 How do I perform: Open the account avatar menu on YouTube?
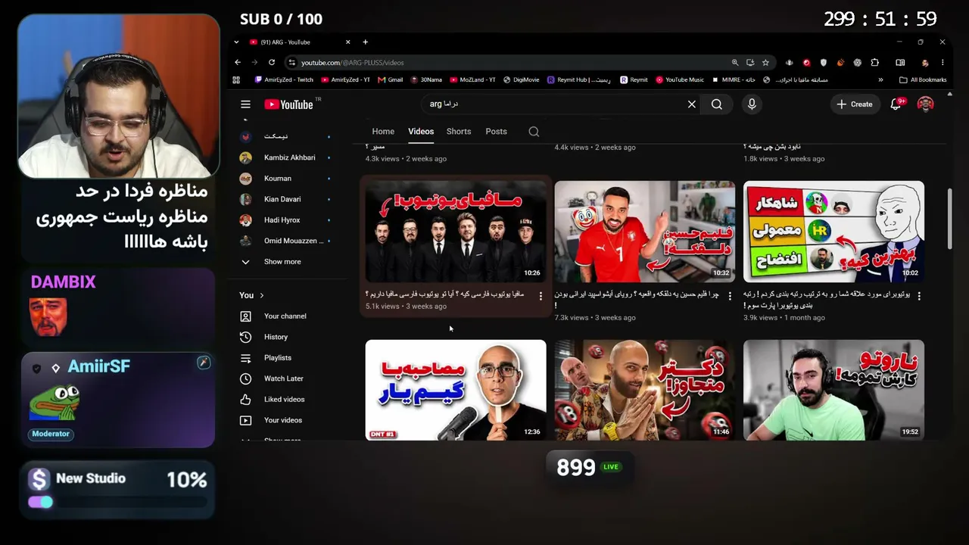925,104
